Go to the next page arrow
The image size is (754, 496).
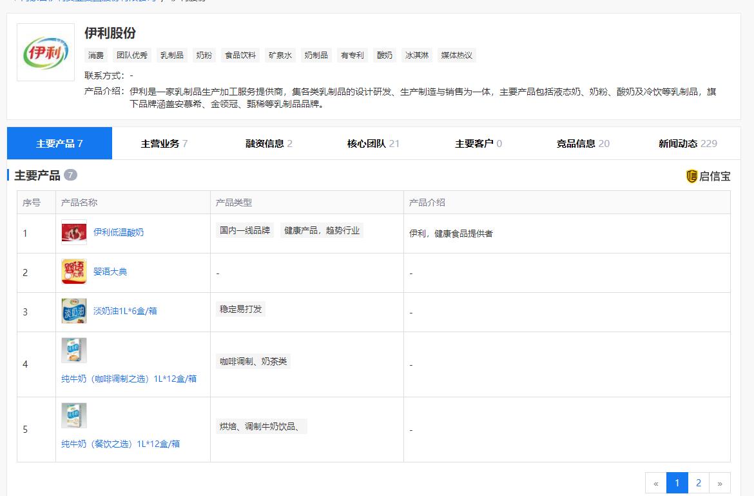[719, 482]
